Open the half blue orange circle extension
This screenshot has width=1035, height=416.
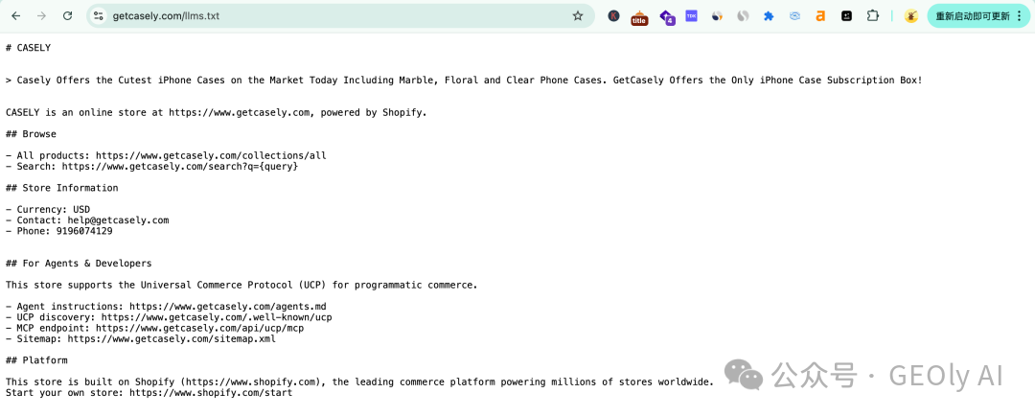[x=717, y=16]
